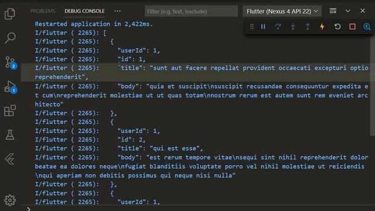This screenshot has width=375, height=211.
Task: Click the Step Out debug button
Action: coord(308,26)
